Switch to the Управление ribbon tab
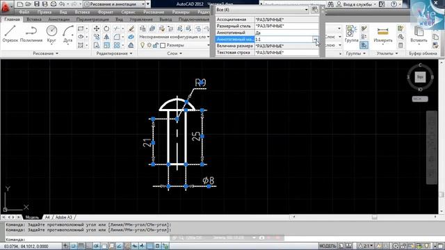 click(141, 19)
